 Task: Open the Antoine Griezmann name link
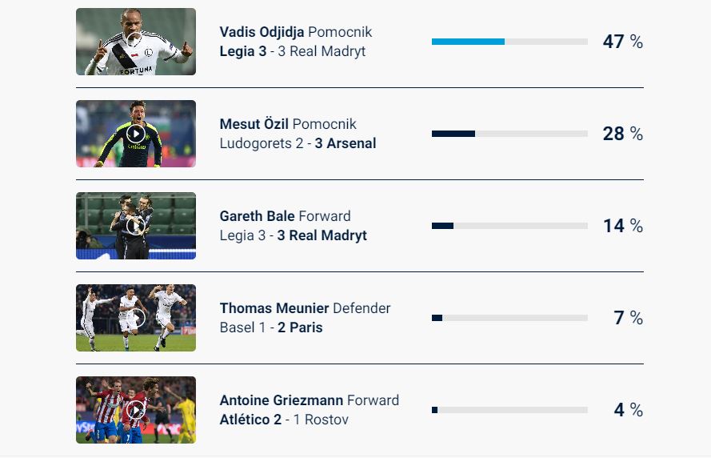[x=281, y=400]
